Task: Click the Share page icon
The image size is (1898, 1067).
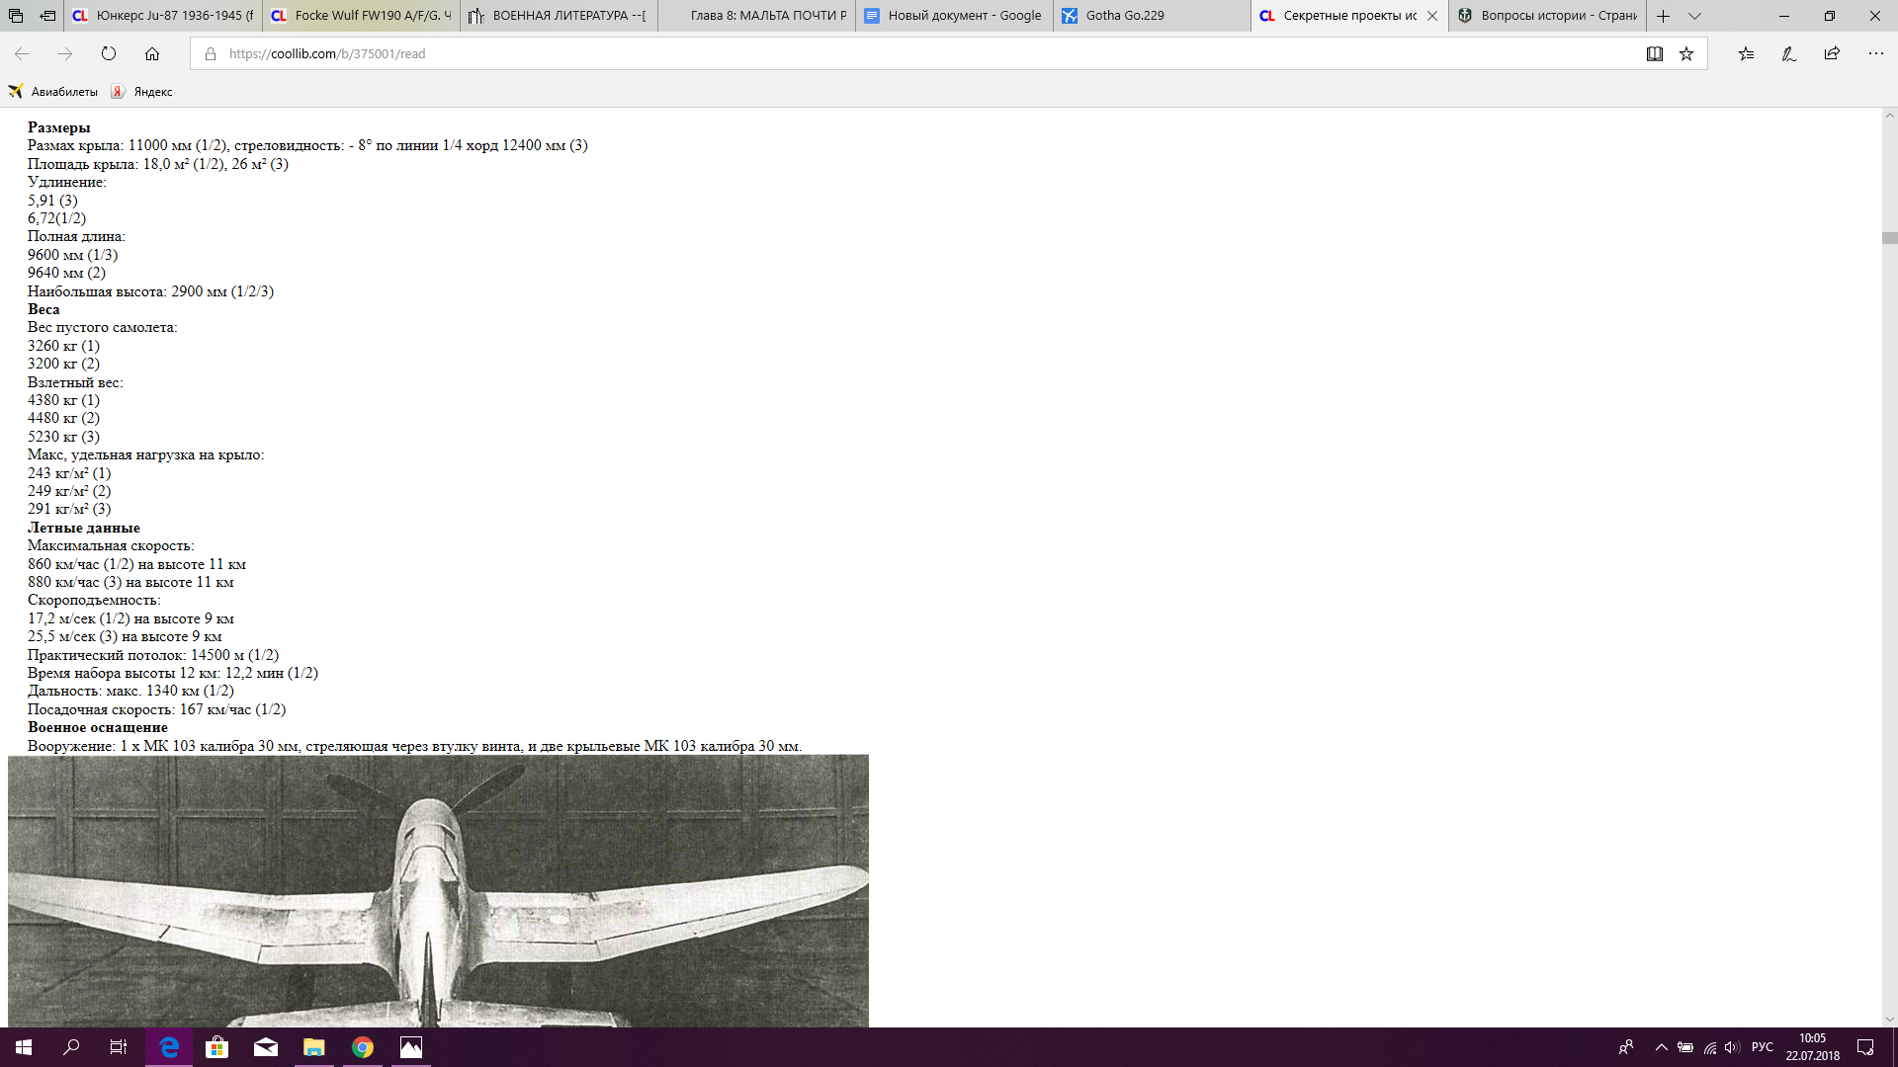Action: tap(1832, 54)
